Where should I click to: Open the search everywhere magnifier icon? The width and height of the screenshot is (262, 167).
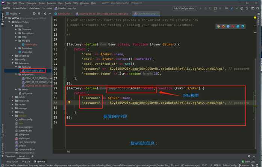(x=258, y=8)
